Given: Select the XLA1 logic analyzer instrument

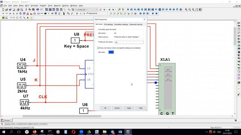Looking at the screenshot, I should pyautogui.click(x=167, y=89).
